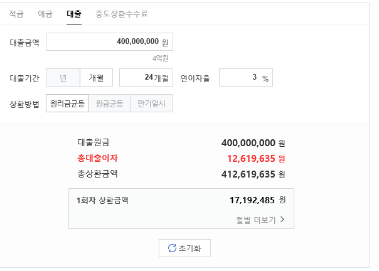Image resolution: width=379 pixels, height=271 pixels.
Task: Select 개월 as loan period unit
Action: tap(96, 78)
